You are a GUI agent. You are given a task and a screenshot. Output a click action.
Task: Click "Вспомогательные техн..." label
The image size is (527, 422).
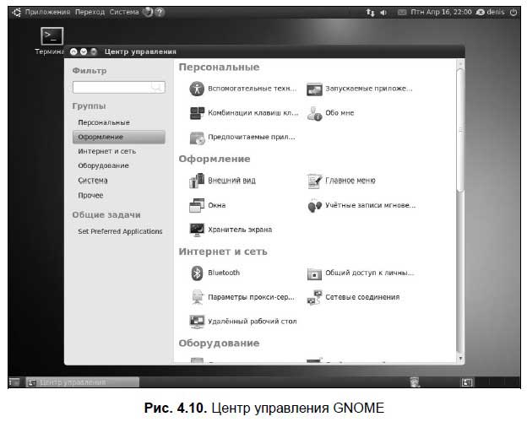[252, 89]
